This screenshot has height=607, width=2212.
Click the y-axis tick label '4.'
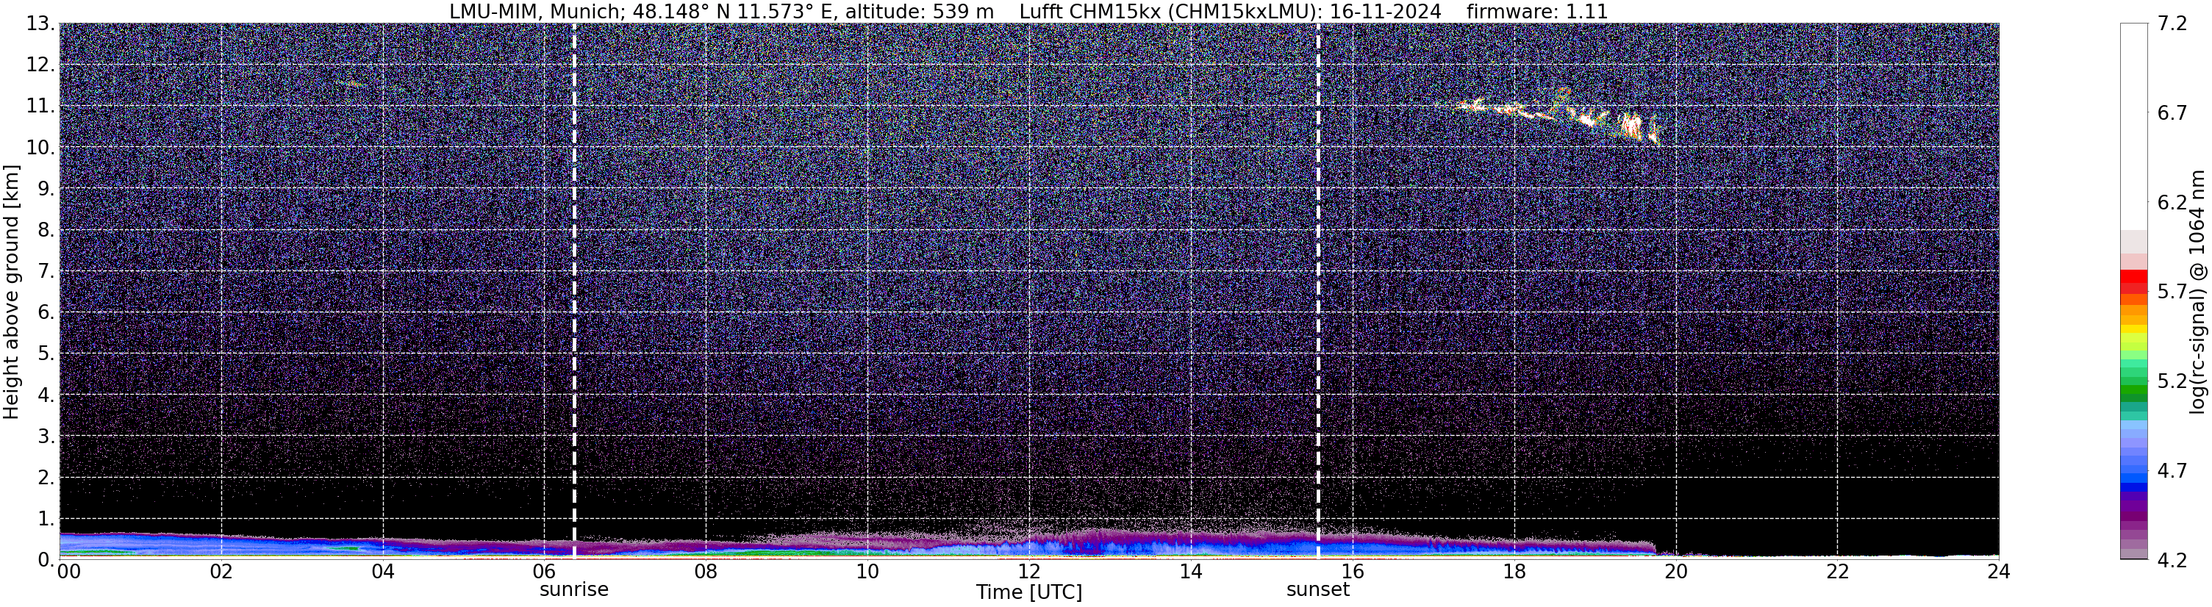pyautogui.click(x=46, y=395)
